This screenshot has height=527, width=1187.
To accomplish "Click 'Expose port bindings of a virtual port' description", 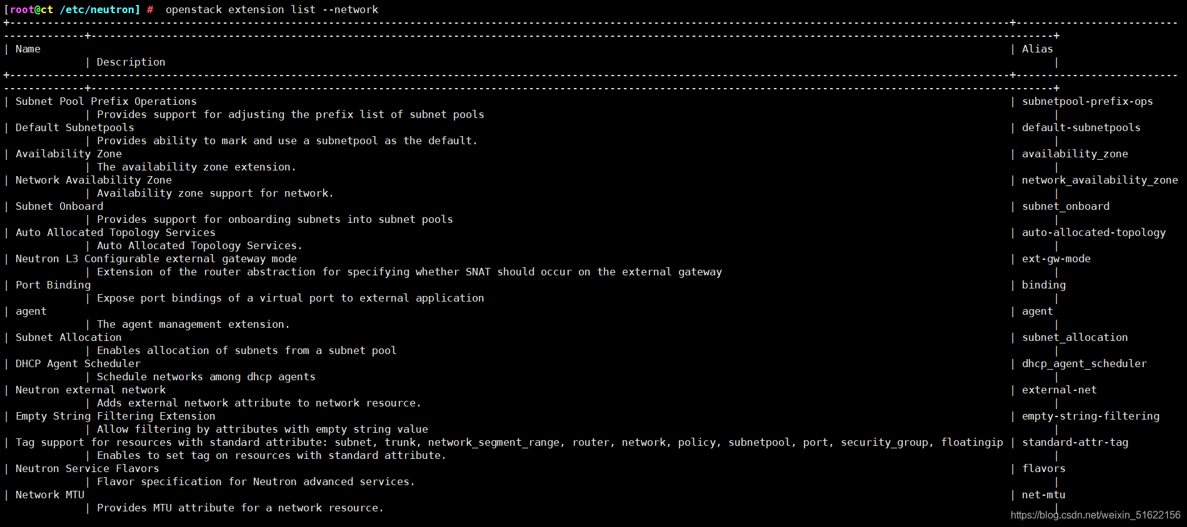I will 291,298.
